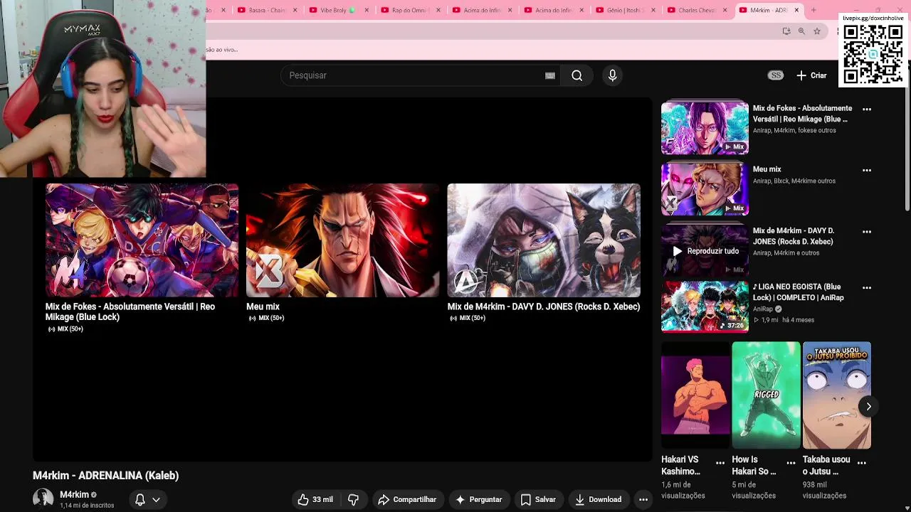Open a new browser tab with plus

(813, 11)
